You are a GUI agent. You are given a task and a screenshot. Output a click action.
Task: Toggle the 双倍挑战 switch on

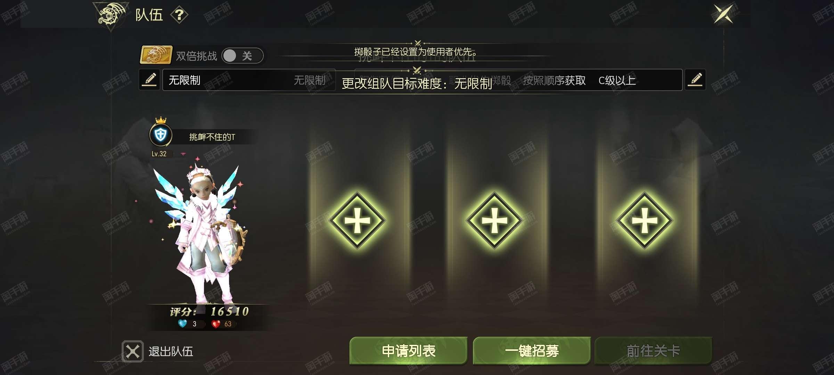click(x=243, y=56)
